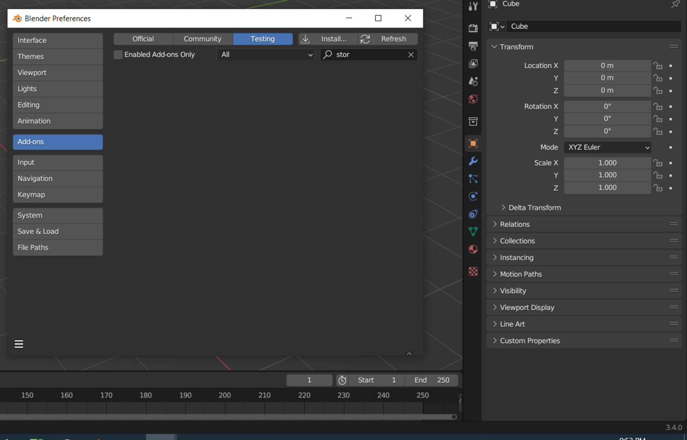Collapse the Transform panel
This screenshot has width=687, height=440.
point(494,47)
